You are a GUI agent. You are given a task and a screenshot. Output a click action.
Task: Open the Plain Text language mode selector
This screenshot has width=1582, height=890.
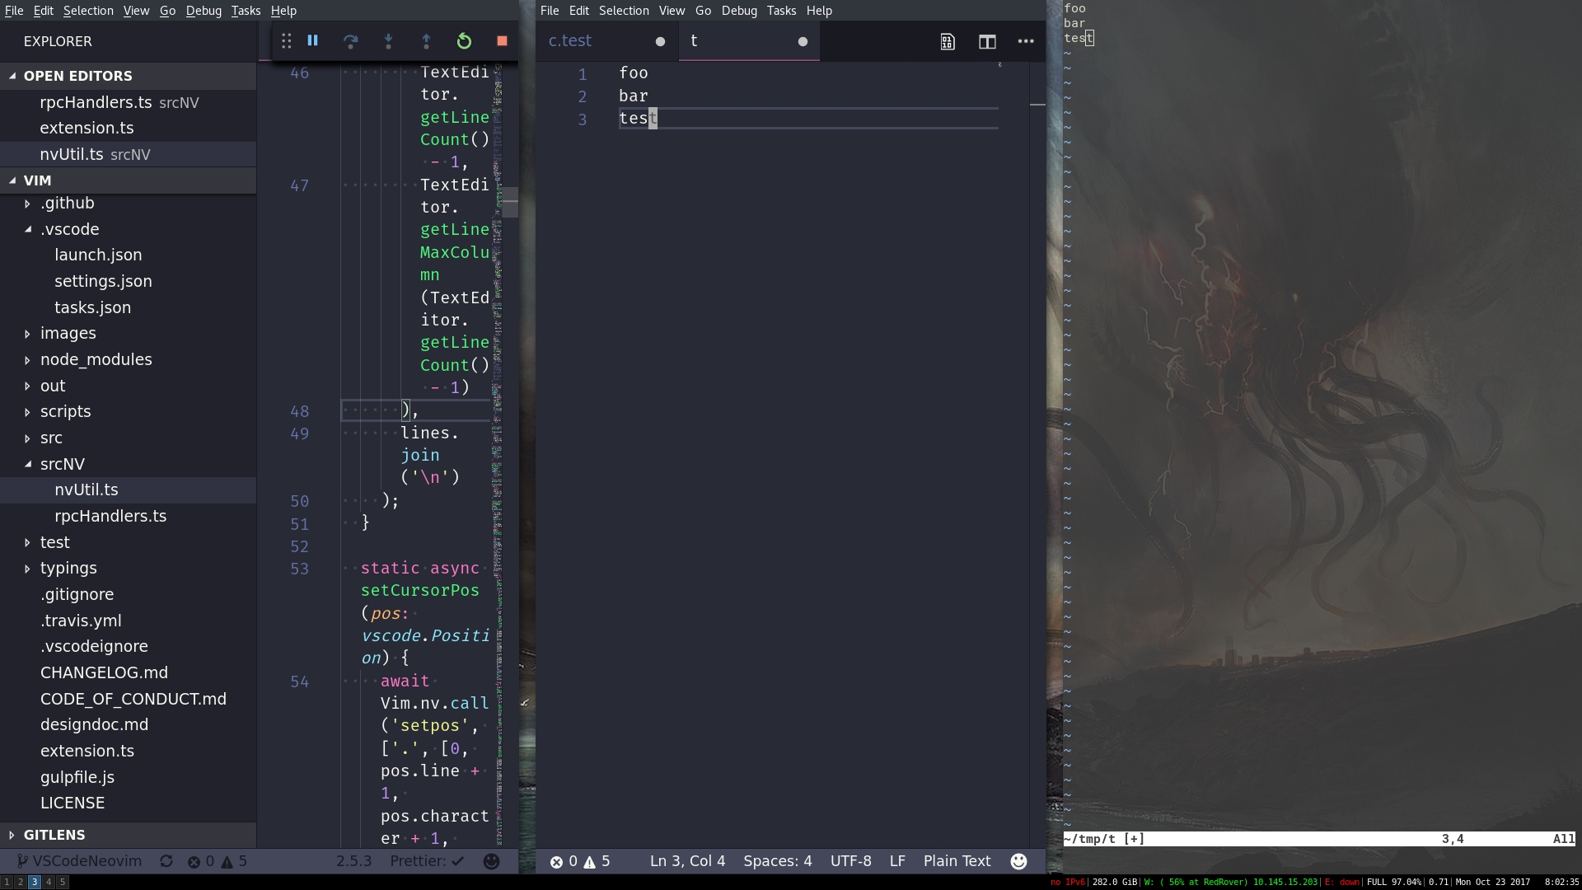[x=957, y=861]
